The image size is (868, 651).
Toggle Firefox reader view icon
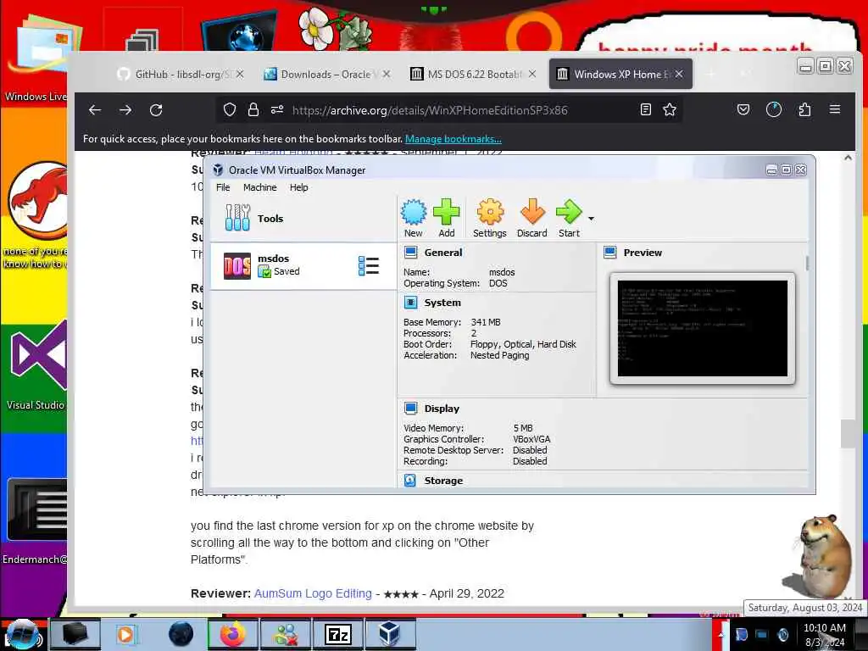(x=645, y=109)
